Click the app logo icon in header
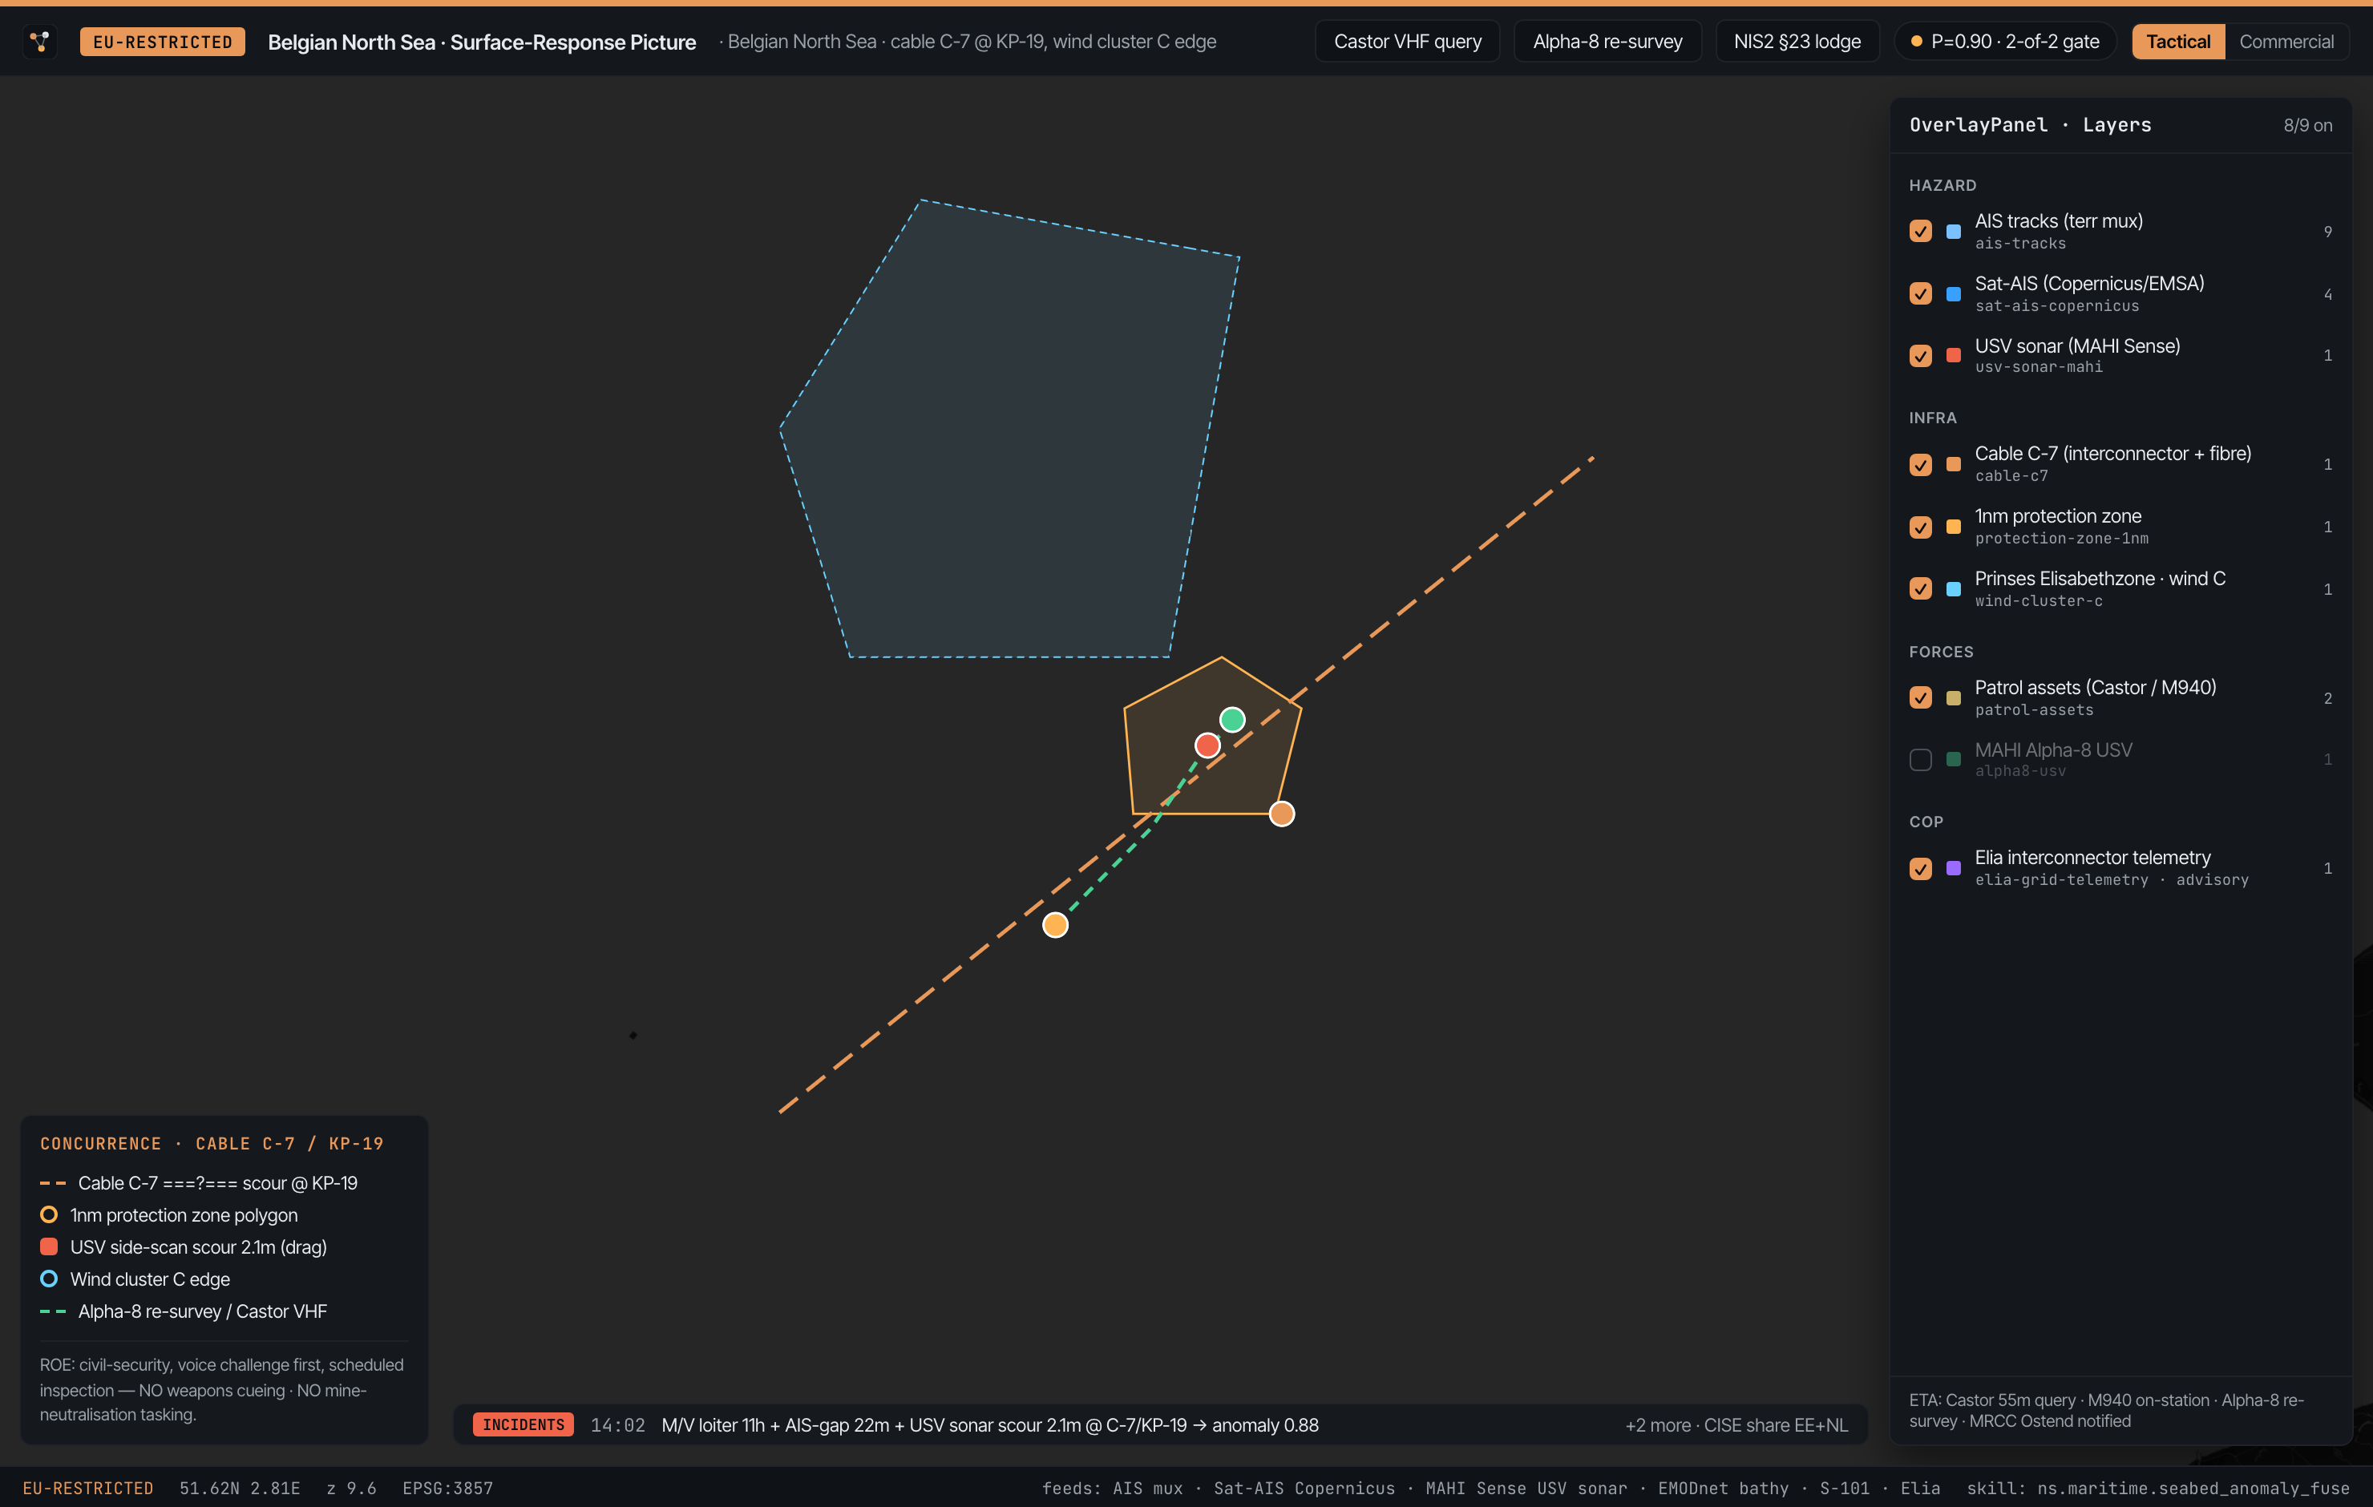This screenshot has height=1507, width=2373. coord(39,42)
